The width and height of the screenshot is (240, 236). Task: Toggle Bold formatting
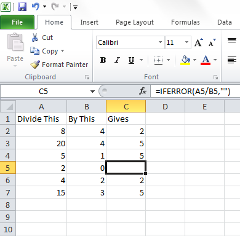tap(103, 60)
